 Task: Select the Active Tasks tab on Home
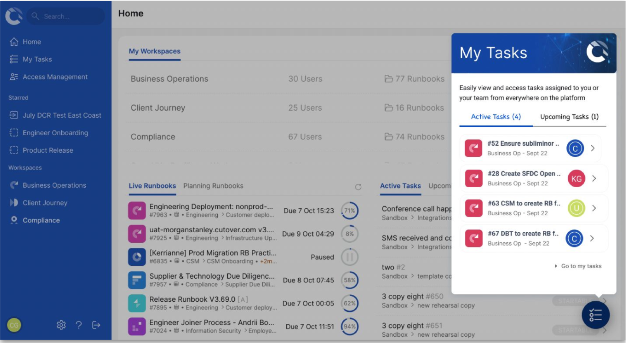(x=400, y=186)
